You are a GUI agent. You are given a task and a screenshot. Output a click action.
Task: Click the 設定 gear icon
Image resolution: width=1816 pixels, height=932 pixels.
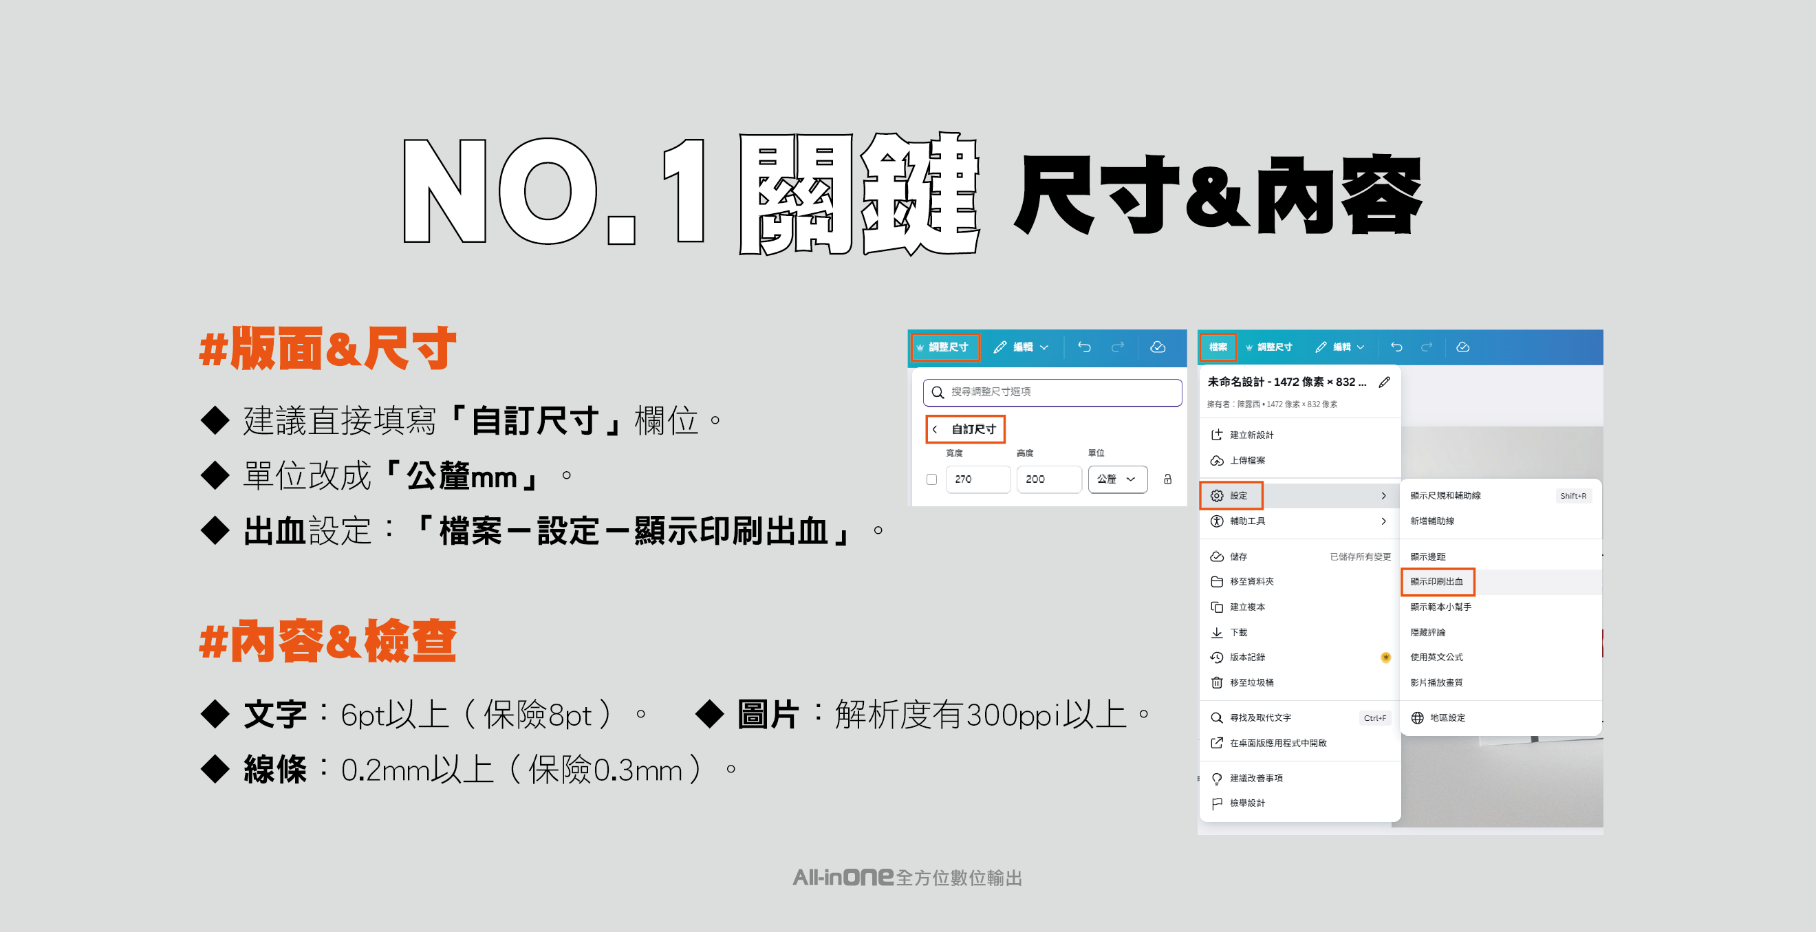[1217, 496]
